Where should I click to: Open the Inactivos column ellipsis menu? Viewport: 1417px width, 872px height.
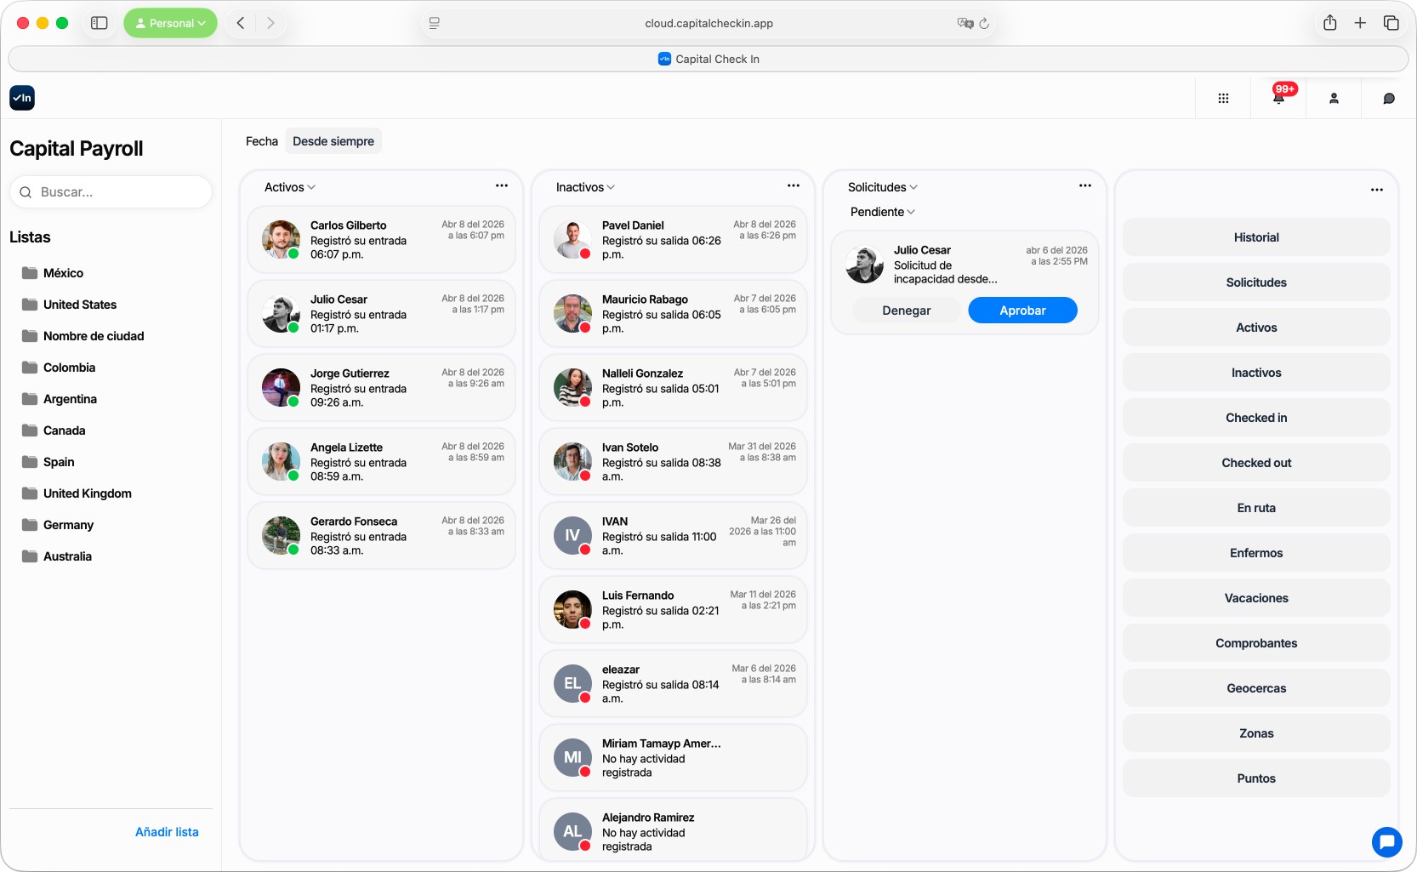(793, 185)
